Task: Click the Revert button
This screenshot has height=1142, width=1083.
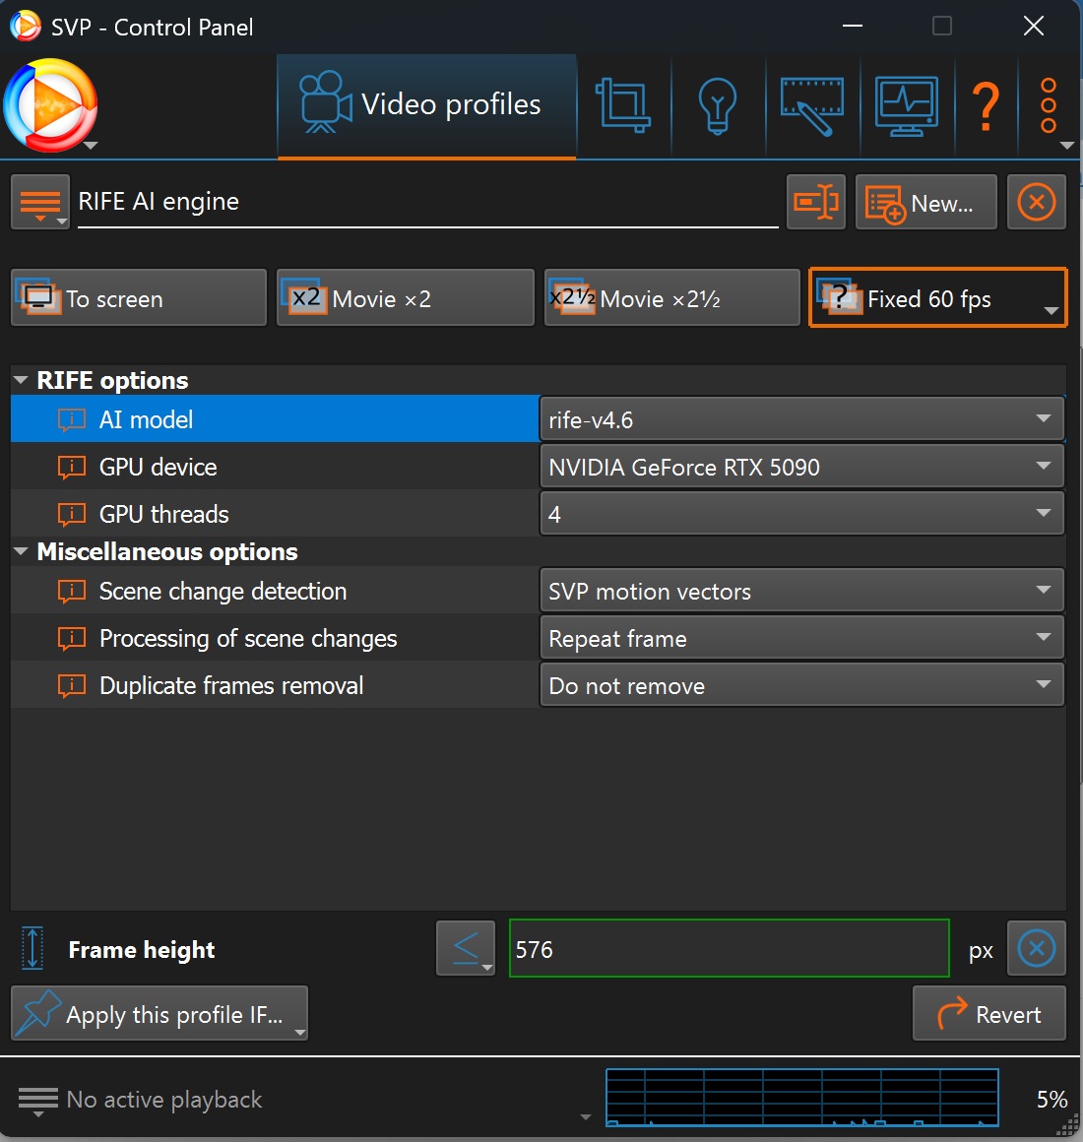Action: pos(988,1014)
